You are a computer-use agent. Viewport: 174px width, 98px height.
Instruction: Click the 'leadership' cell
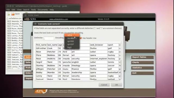click(x=80, y=72)
